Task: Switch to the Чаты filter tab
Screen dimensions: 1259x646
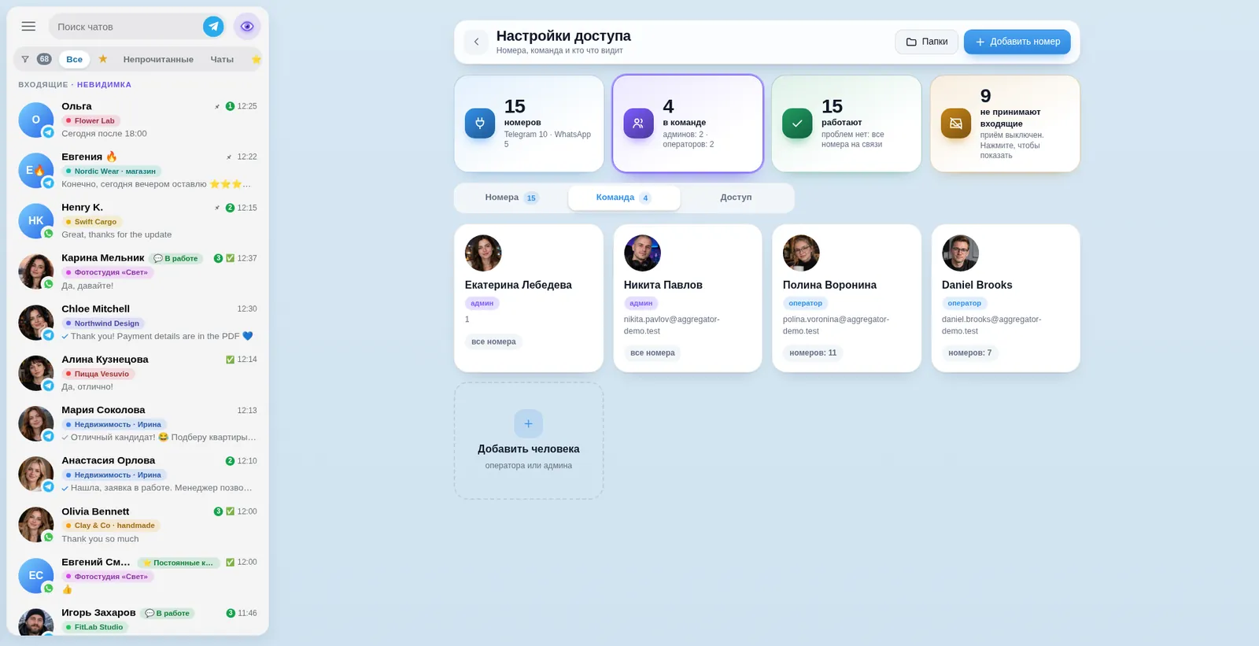Action: pos(222,59)
